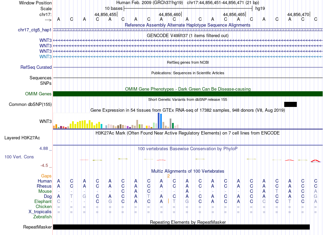Click the 4.88 upper axis value

44,148
